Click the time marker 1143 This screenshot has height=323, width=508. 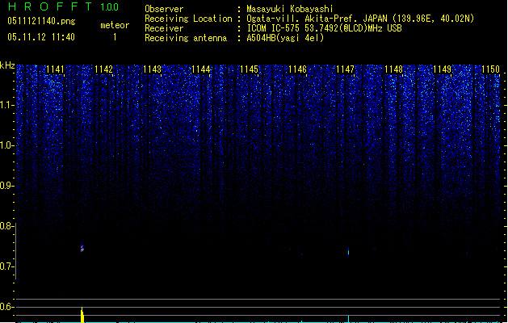pyautogui.click(x=152, y=69)
